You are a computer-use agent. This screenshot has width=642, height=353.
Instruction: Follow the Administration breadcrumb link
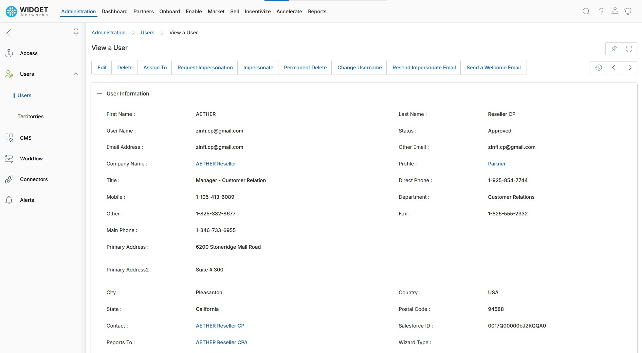[x=109, y=33]
